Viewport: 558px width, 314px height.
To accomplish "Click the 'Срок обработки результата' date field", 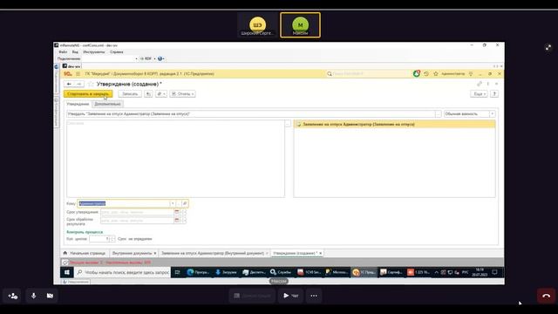I will [x=137, y=220].
